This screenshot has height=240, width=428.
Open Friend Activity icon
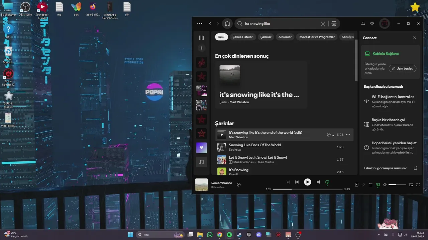372,24
